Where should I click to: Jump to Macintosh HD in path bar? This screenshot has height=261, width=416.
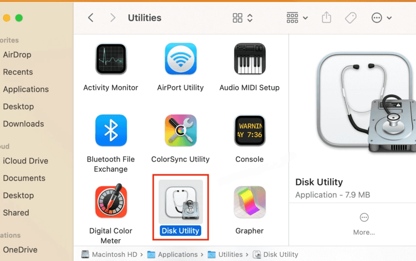click(x=109, y=254)
